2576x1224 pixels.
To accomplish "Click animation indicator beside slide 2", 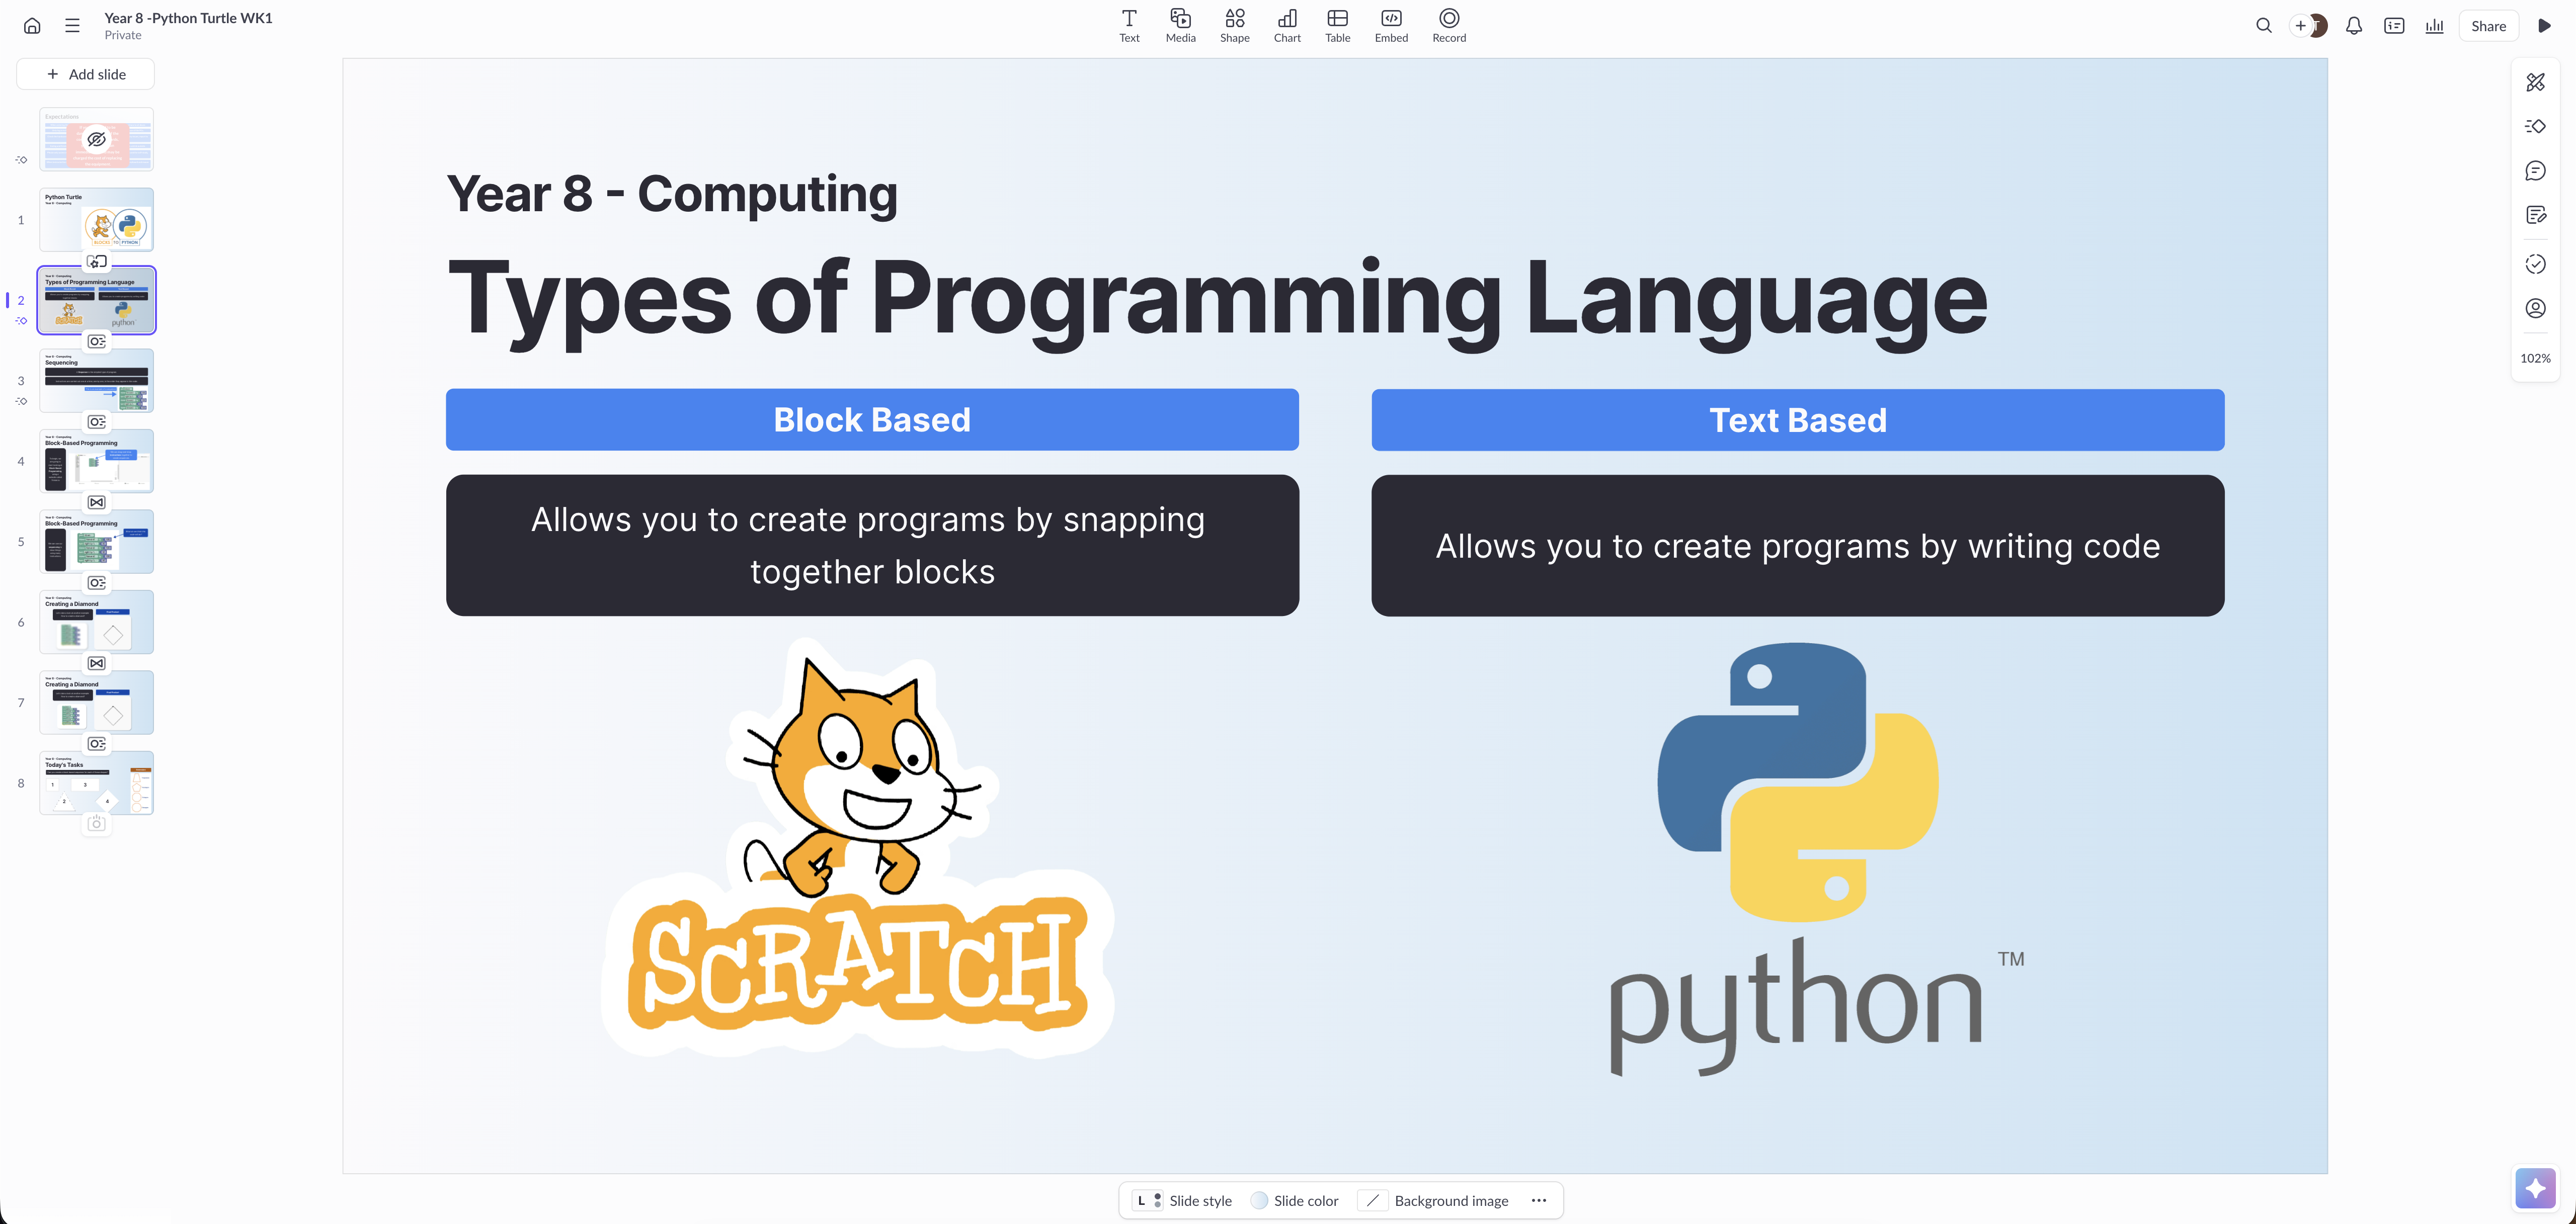I will [21, 321].
